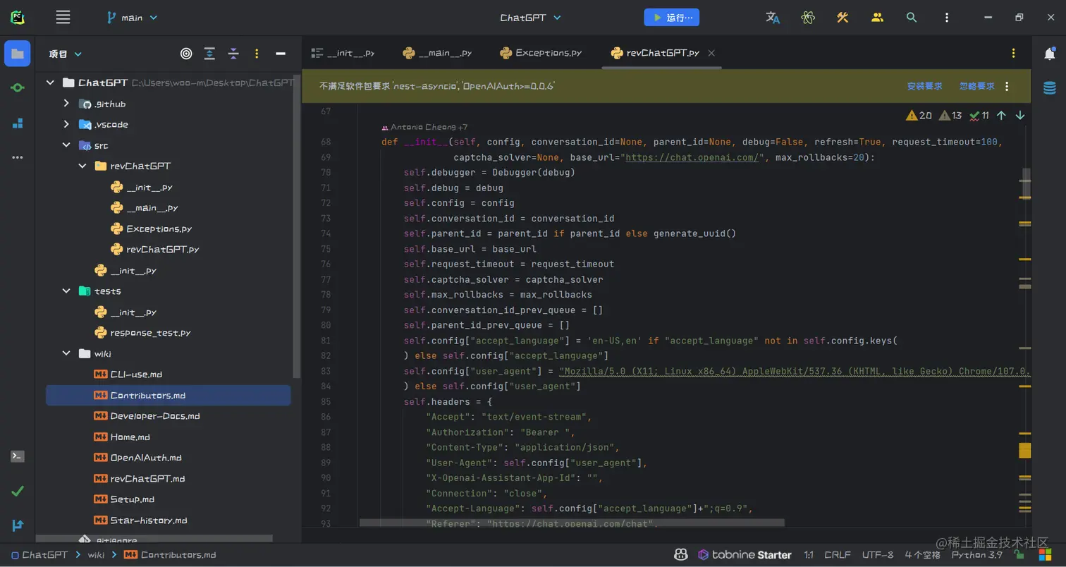Open the Commit tool window
This screenshot has width=1066, height=567.
[x=18, y=88]
